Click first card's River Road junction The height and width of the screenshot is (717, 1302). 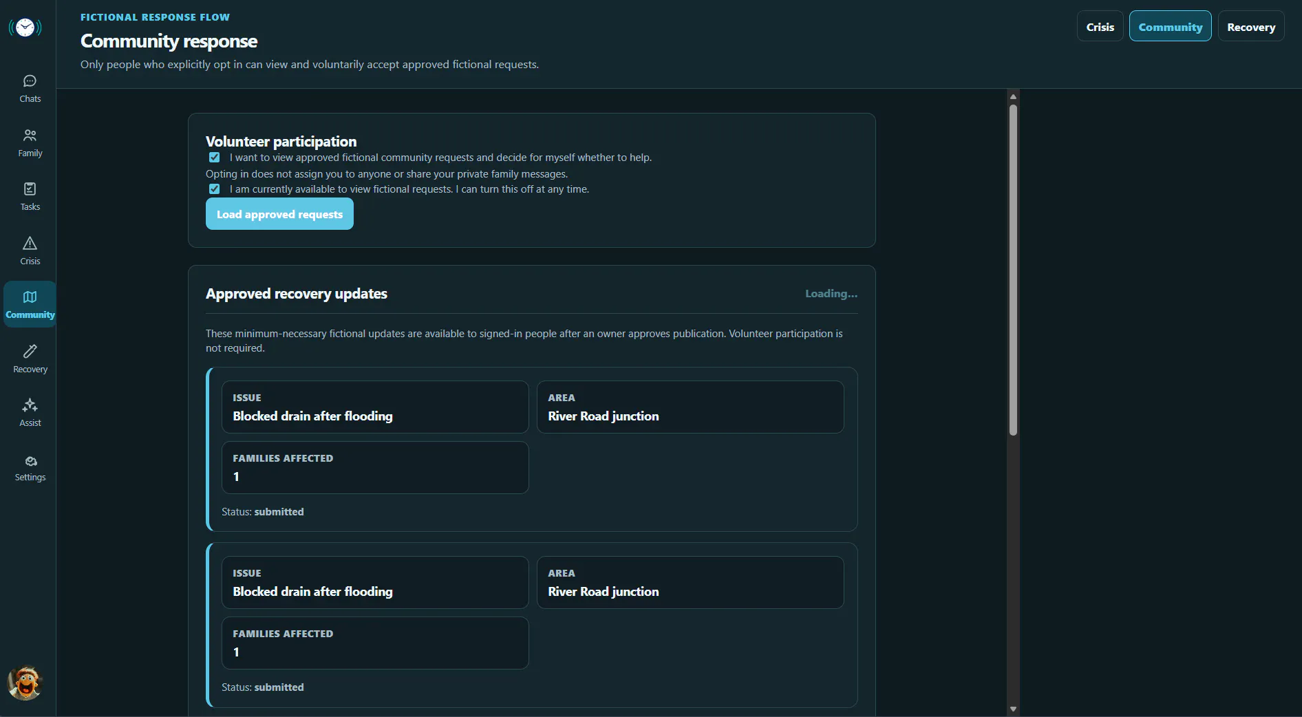pyautogui.click(x=603, y=416)
